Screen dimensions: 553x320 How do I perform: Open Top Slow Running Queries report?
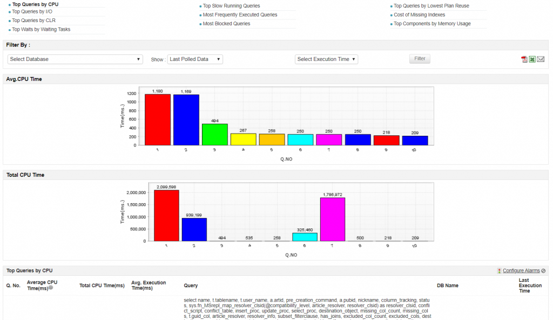231,6
